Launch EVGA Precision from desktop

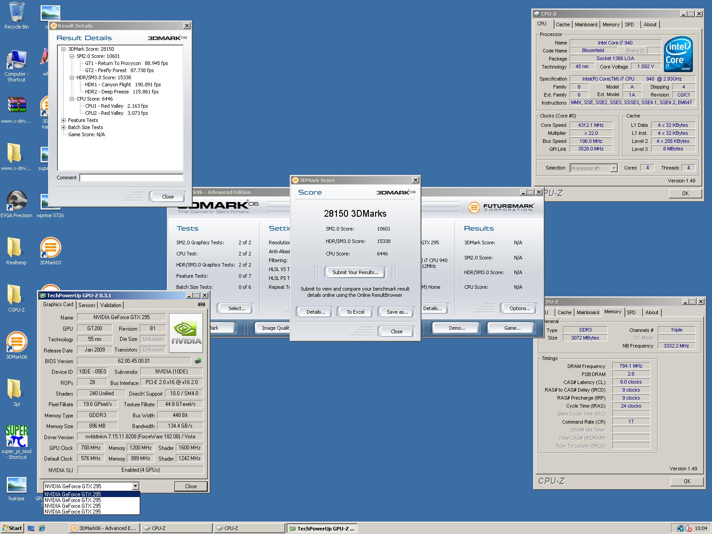(x=16, y=204)
